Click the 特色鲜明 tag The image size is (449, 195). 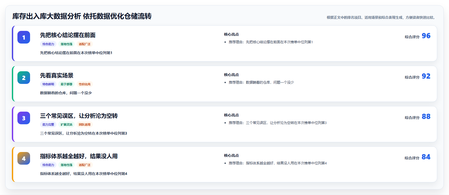(x=48, y=84)
